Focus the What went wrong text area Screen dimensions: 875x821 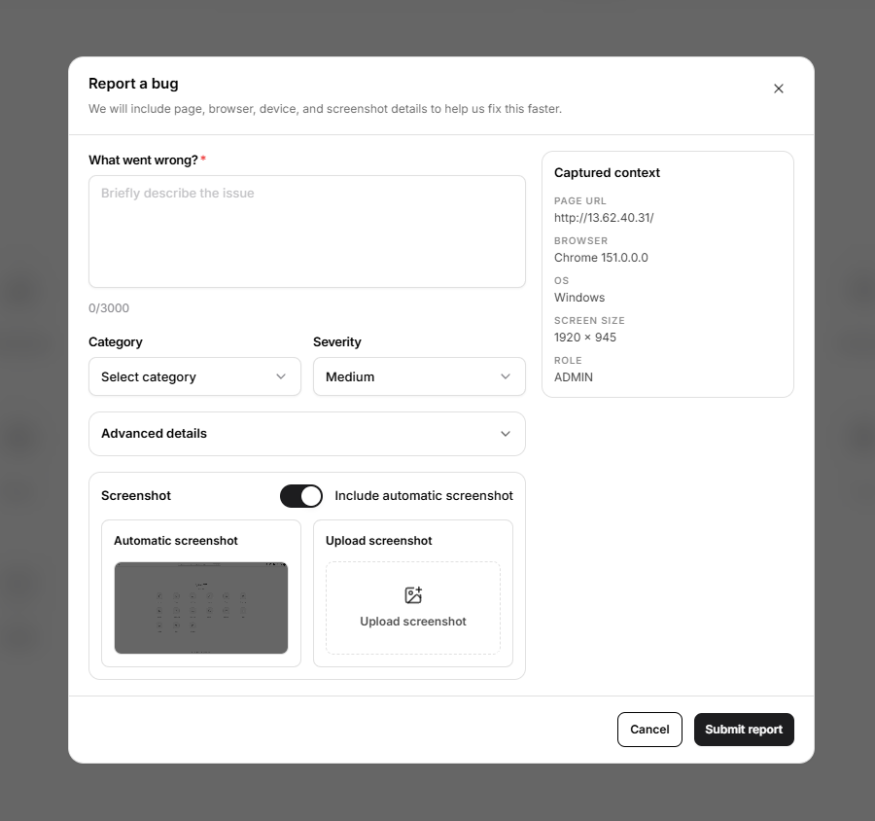[307, 232]
